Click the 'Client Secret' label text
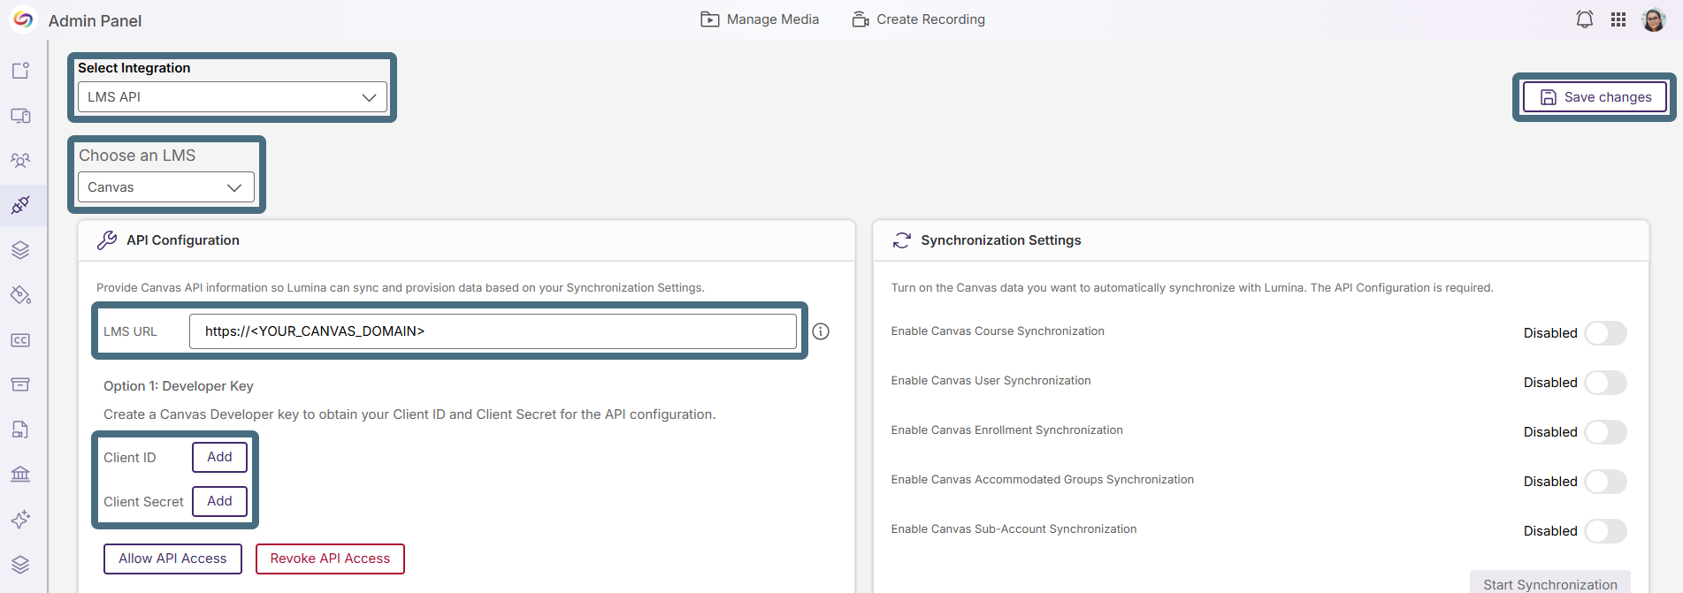Viewport: 1683px width, 593px height. tap(143, 502)
